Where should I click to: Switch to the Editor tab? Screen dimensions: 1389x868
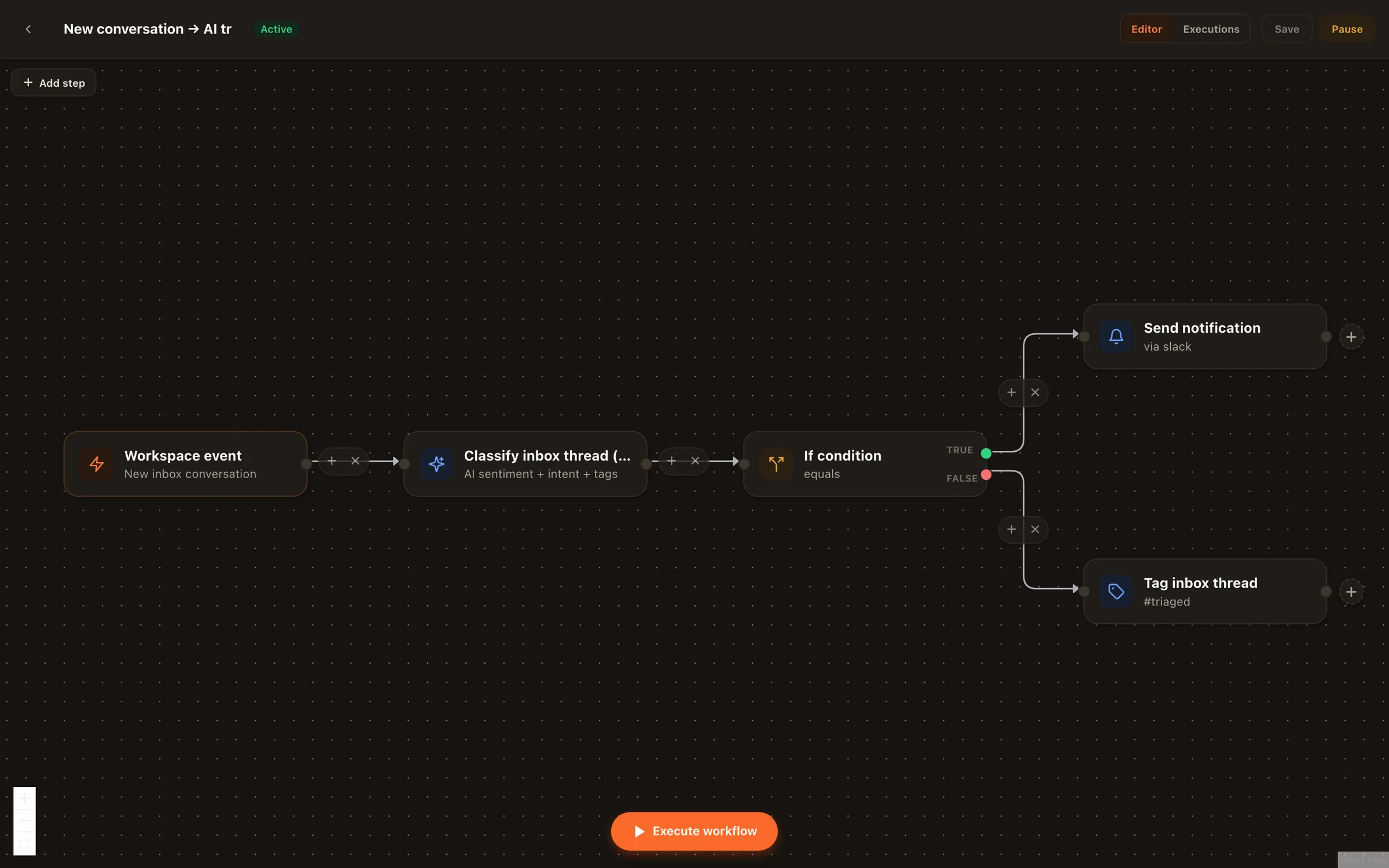[x=1147, y=29]
